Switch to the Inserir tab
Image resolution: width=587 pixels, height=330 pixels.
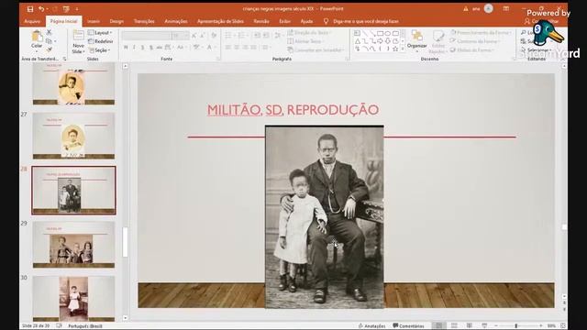coord(94,21)
